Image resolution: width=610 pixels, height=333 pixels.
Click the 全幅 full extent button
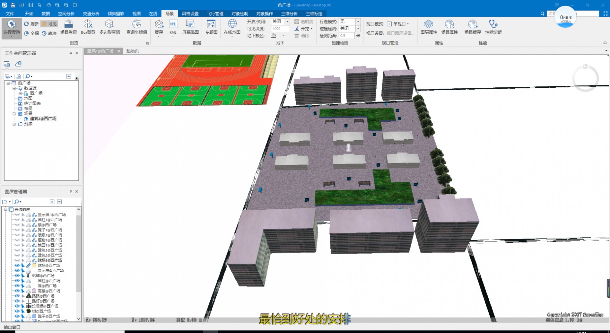pos(31,33)
